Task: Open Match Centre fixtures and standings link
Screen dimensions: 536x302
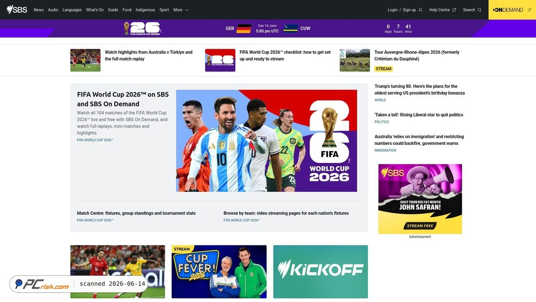Action: coord(136,213)
